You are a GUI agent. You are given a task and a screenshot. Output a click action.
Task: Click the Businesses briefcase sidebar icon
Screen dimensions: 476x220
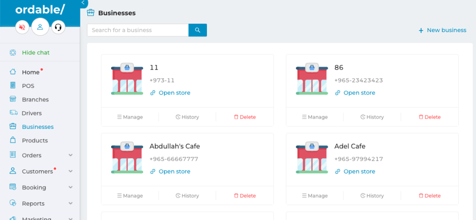pos(13,127)
